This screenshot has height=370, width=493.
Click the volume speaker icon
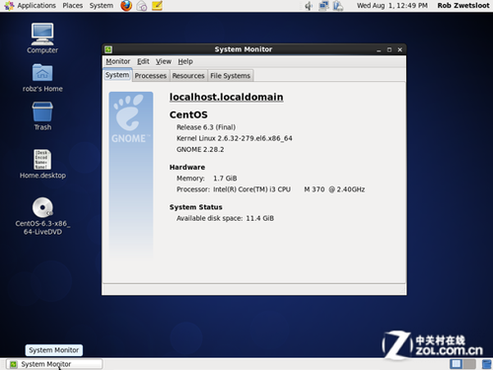309,6
